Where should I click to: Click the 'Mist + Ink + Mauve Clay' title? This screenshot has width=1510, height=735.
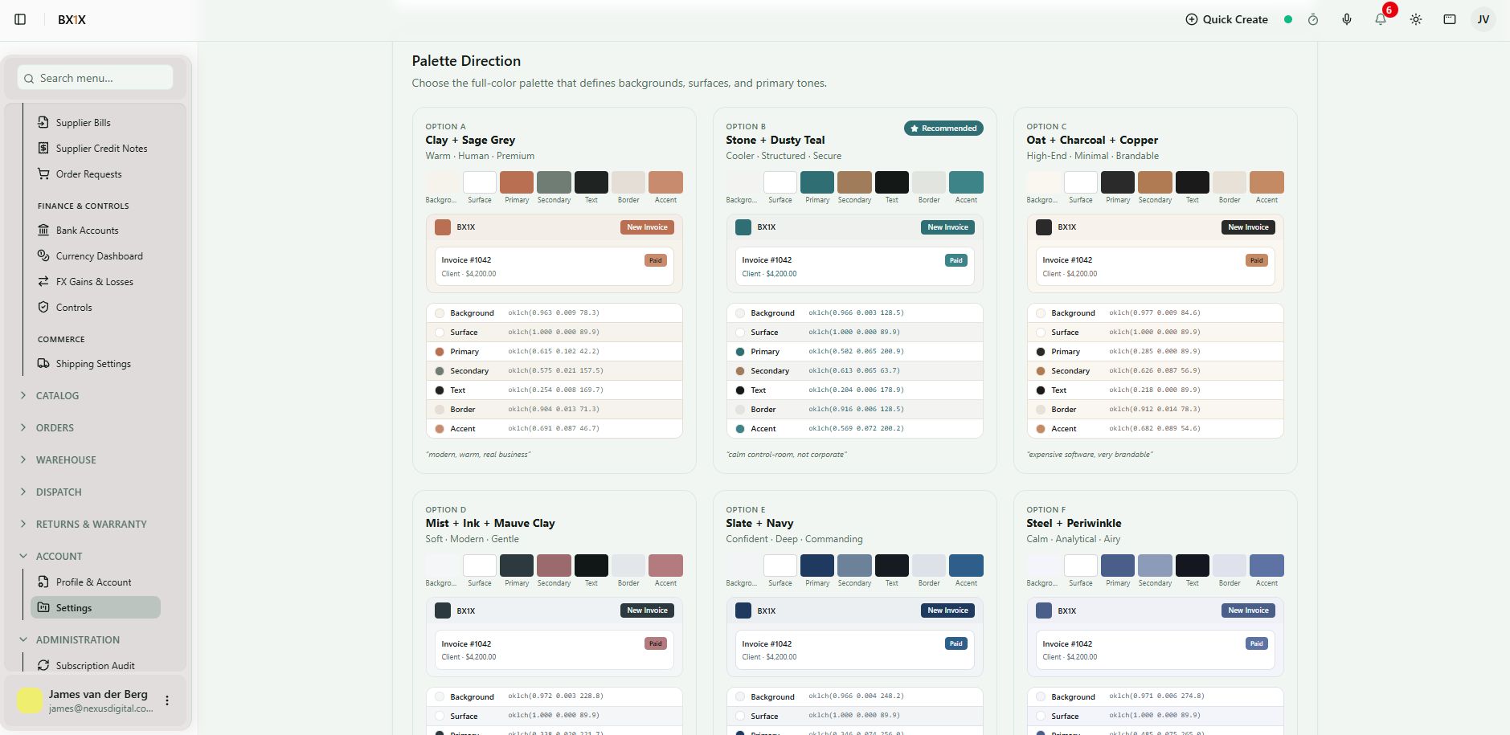pos(490,523)
